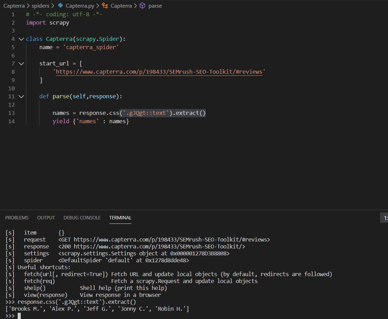Viewport: 388px width, 319px height.
Task: Click line number 13 in the gutter
Action: tap(11, 113)
